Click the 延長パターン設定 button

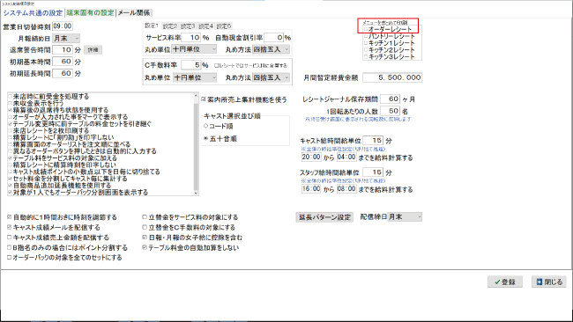[x=324, y=217]
